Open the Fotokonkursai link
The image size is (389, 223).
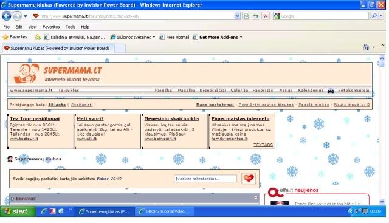354,91
